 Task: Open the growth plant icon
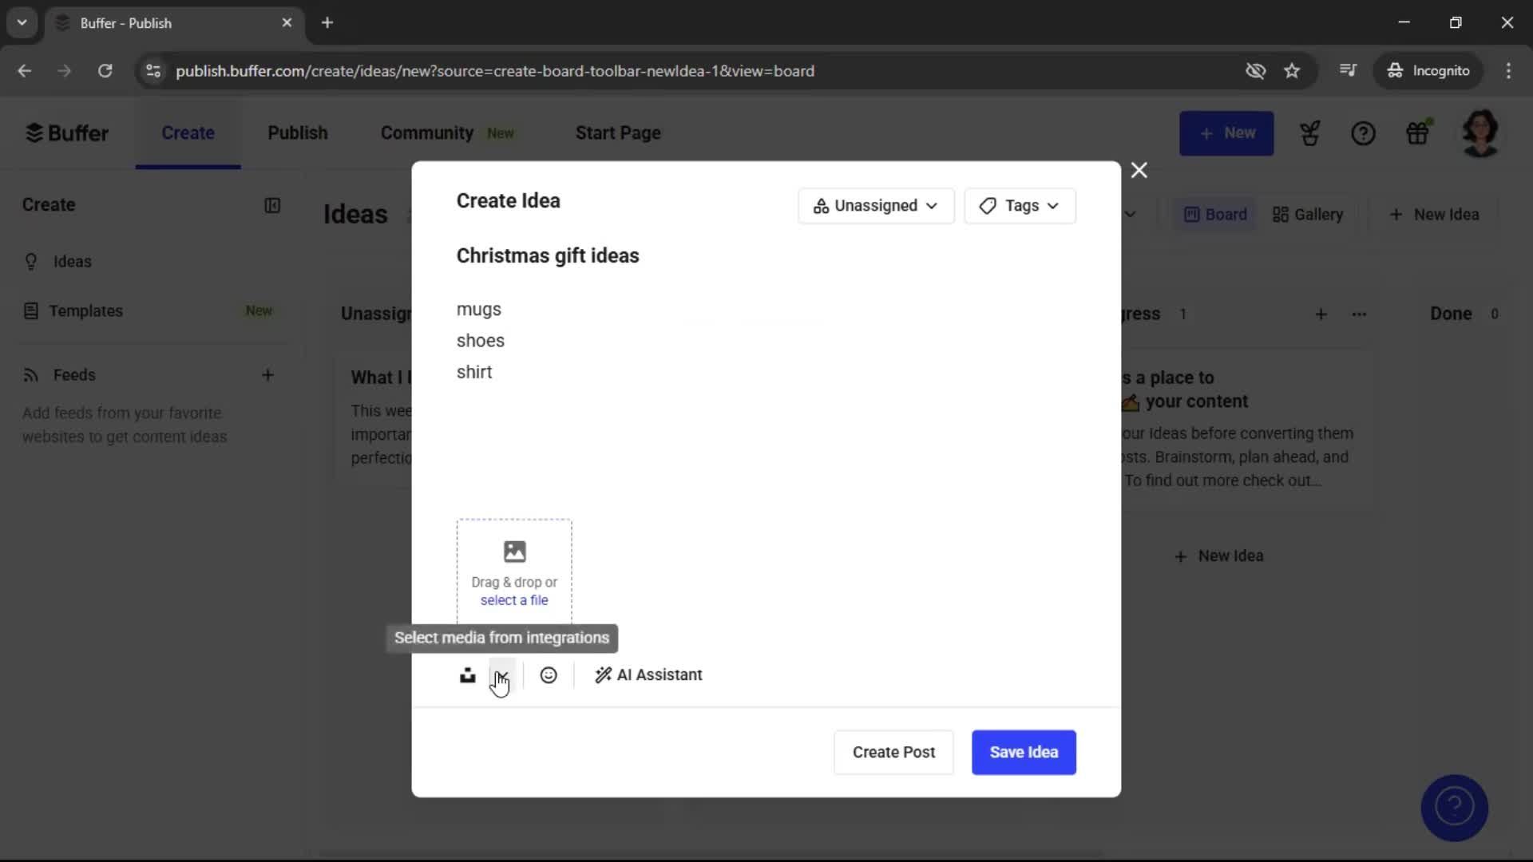pos(1310,132)
